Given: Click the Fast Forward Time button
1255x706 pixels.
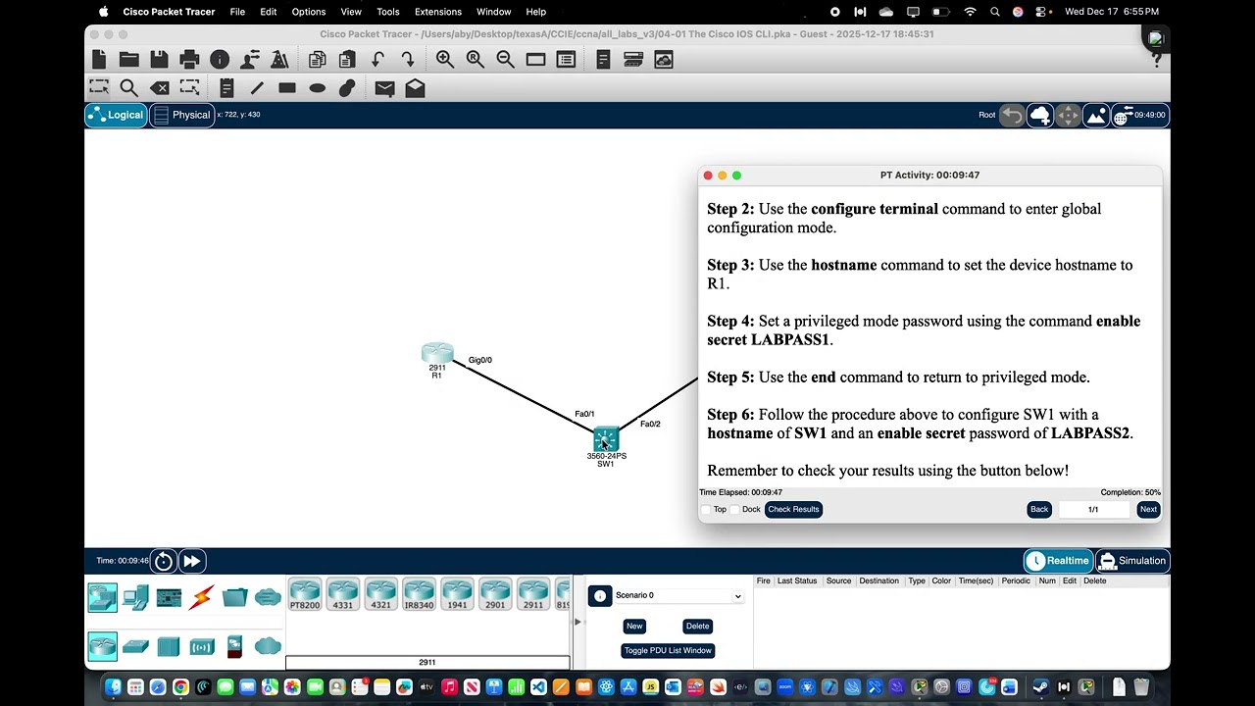Looking at the screenshot, I should pyautogui.click(x=191, y=561).
